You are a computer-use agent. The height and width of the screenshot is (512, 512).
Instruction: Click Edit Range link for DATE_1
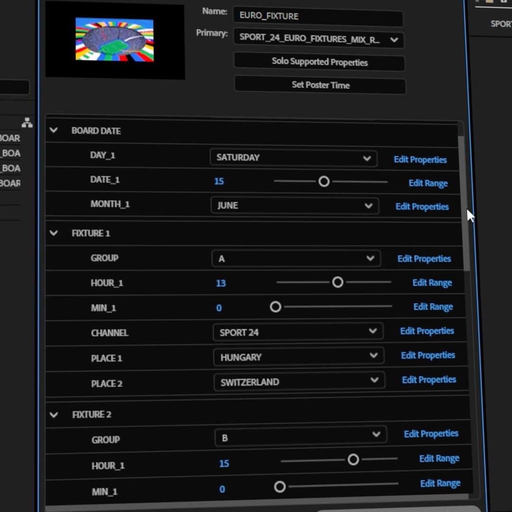(x=428, y=183)
